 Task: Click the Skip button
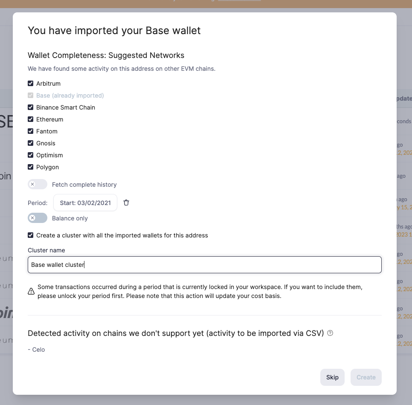coord(332,377)
